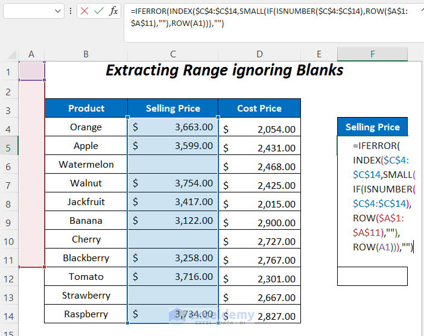Select Orange selling price 3,663.00 cell
The image size is (424, 336).
point(172,127)
